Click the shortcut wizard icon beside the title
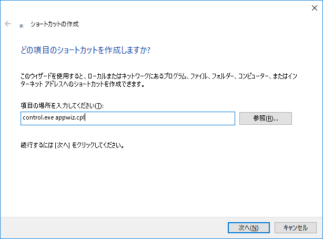This screenshot has width=323, height=239. tap(21, 26)
